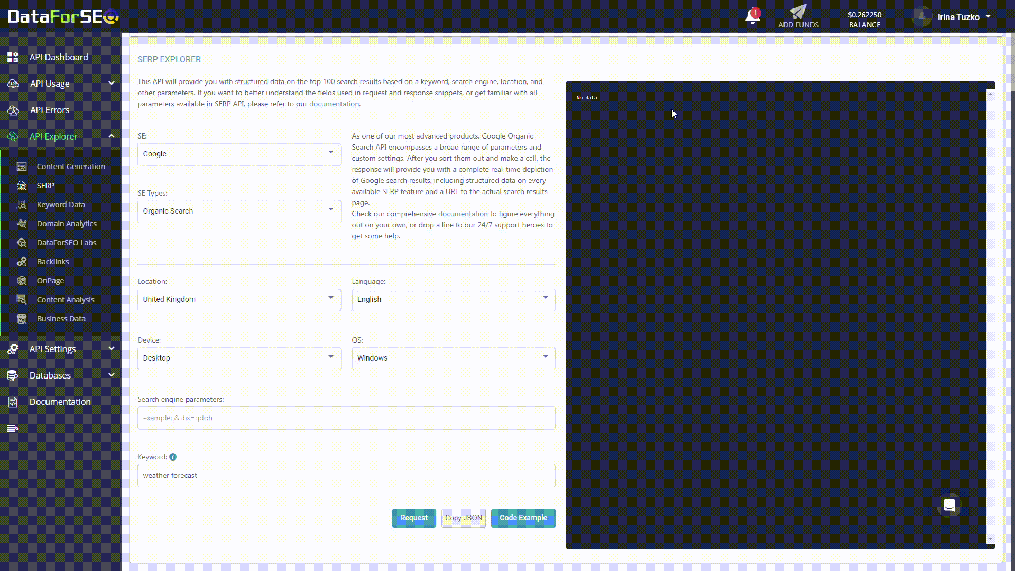
Task: Click the collapse sidebar menu icon
Action: 13,428
